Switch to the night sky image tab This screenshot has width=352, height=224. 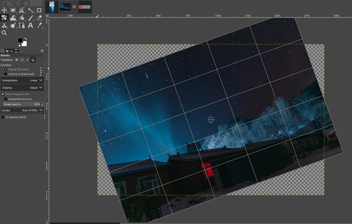[x=66, y=7]
